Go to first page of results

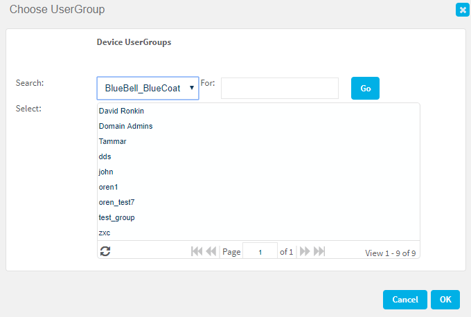click(197, 251)
